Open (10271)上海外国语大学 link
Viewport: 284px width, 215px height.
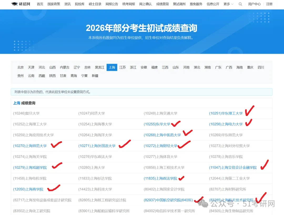97,146
